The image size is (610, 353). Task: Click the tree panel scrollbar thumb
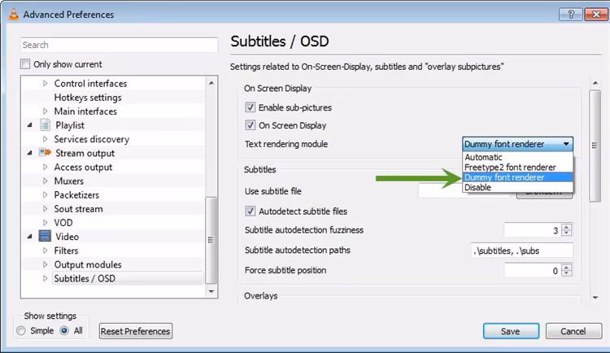[x=211, y=240]
